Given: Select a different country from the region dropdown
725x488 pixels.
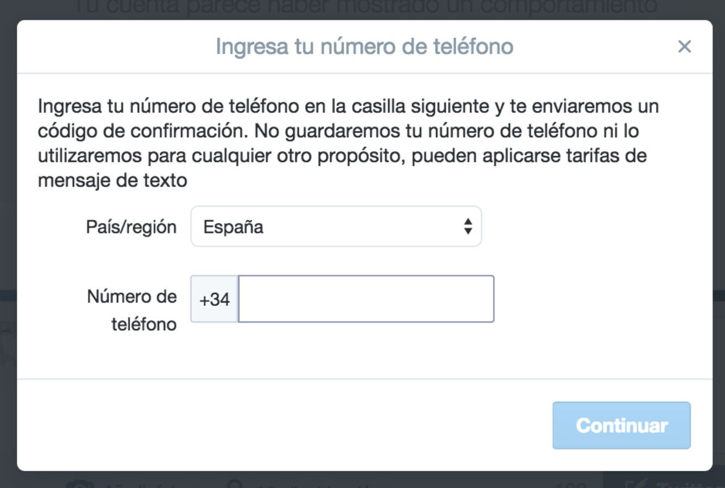Looking at the screenshot, I should (x=335, y=227).
